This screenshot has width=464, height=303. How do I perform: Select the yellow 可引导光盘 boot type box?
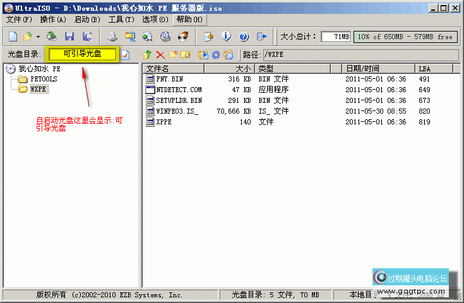[82, 54]
